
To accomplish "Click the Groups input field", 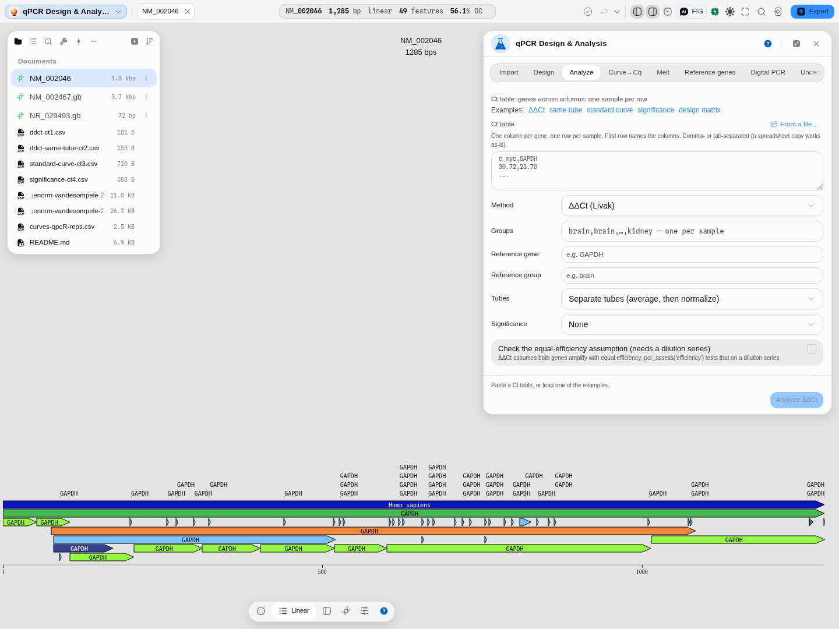I will click(692, 231).
